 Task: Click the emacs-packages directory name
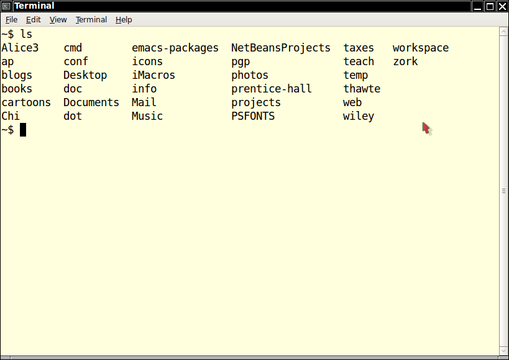[175, 48]
